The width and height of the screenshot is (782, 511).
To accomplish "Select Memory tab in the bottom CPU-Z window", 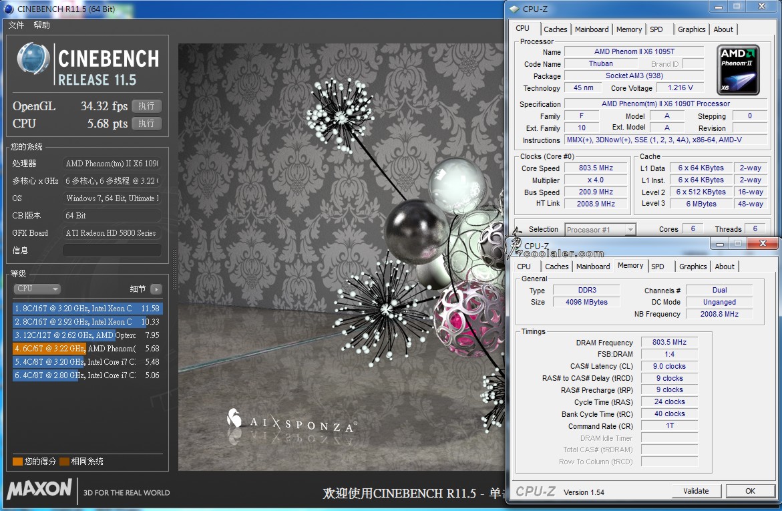I will (630, 265).
